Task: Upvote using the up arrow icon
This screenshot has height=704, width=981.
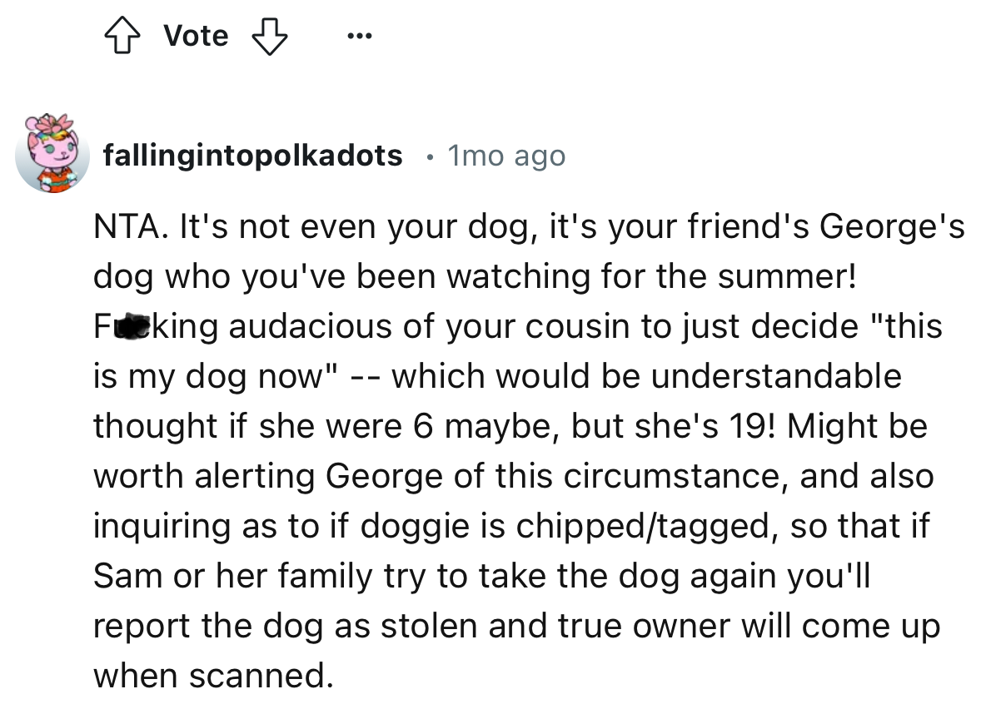Action: tap(122, 36)
